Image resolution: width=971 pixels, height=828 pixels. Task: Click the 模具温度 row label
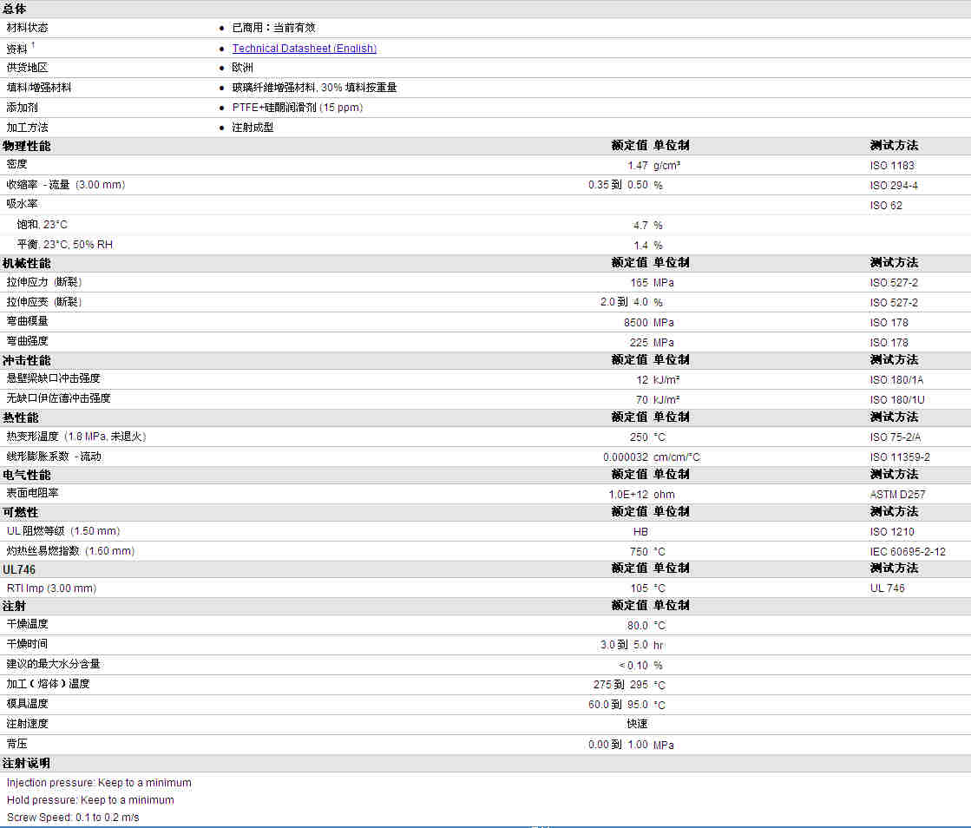(27, 704)
